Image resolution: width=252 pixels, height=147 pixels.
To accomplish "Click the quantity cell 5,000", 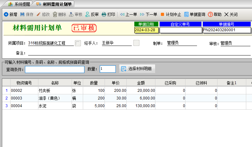I will pyautogui.click(x=94, y=106).
